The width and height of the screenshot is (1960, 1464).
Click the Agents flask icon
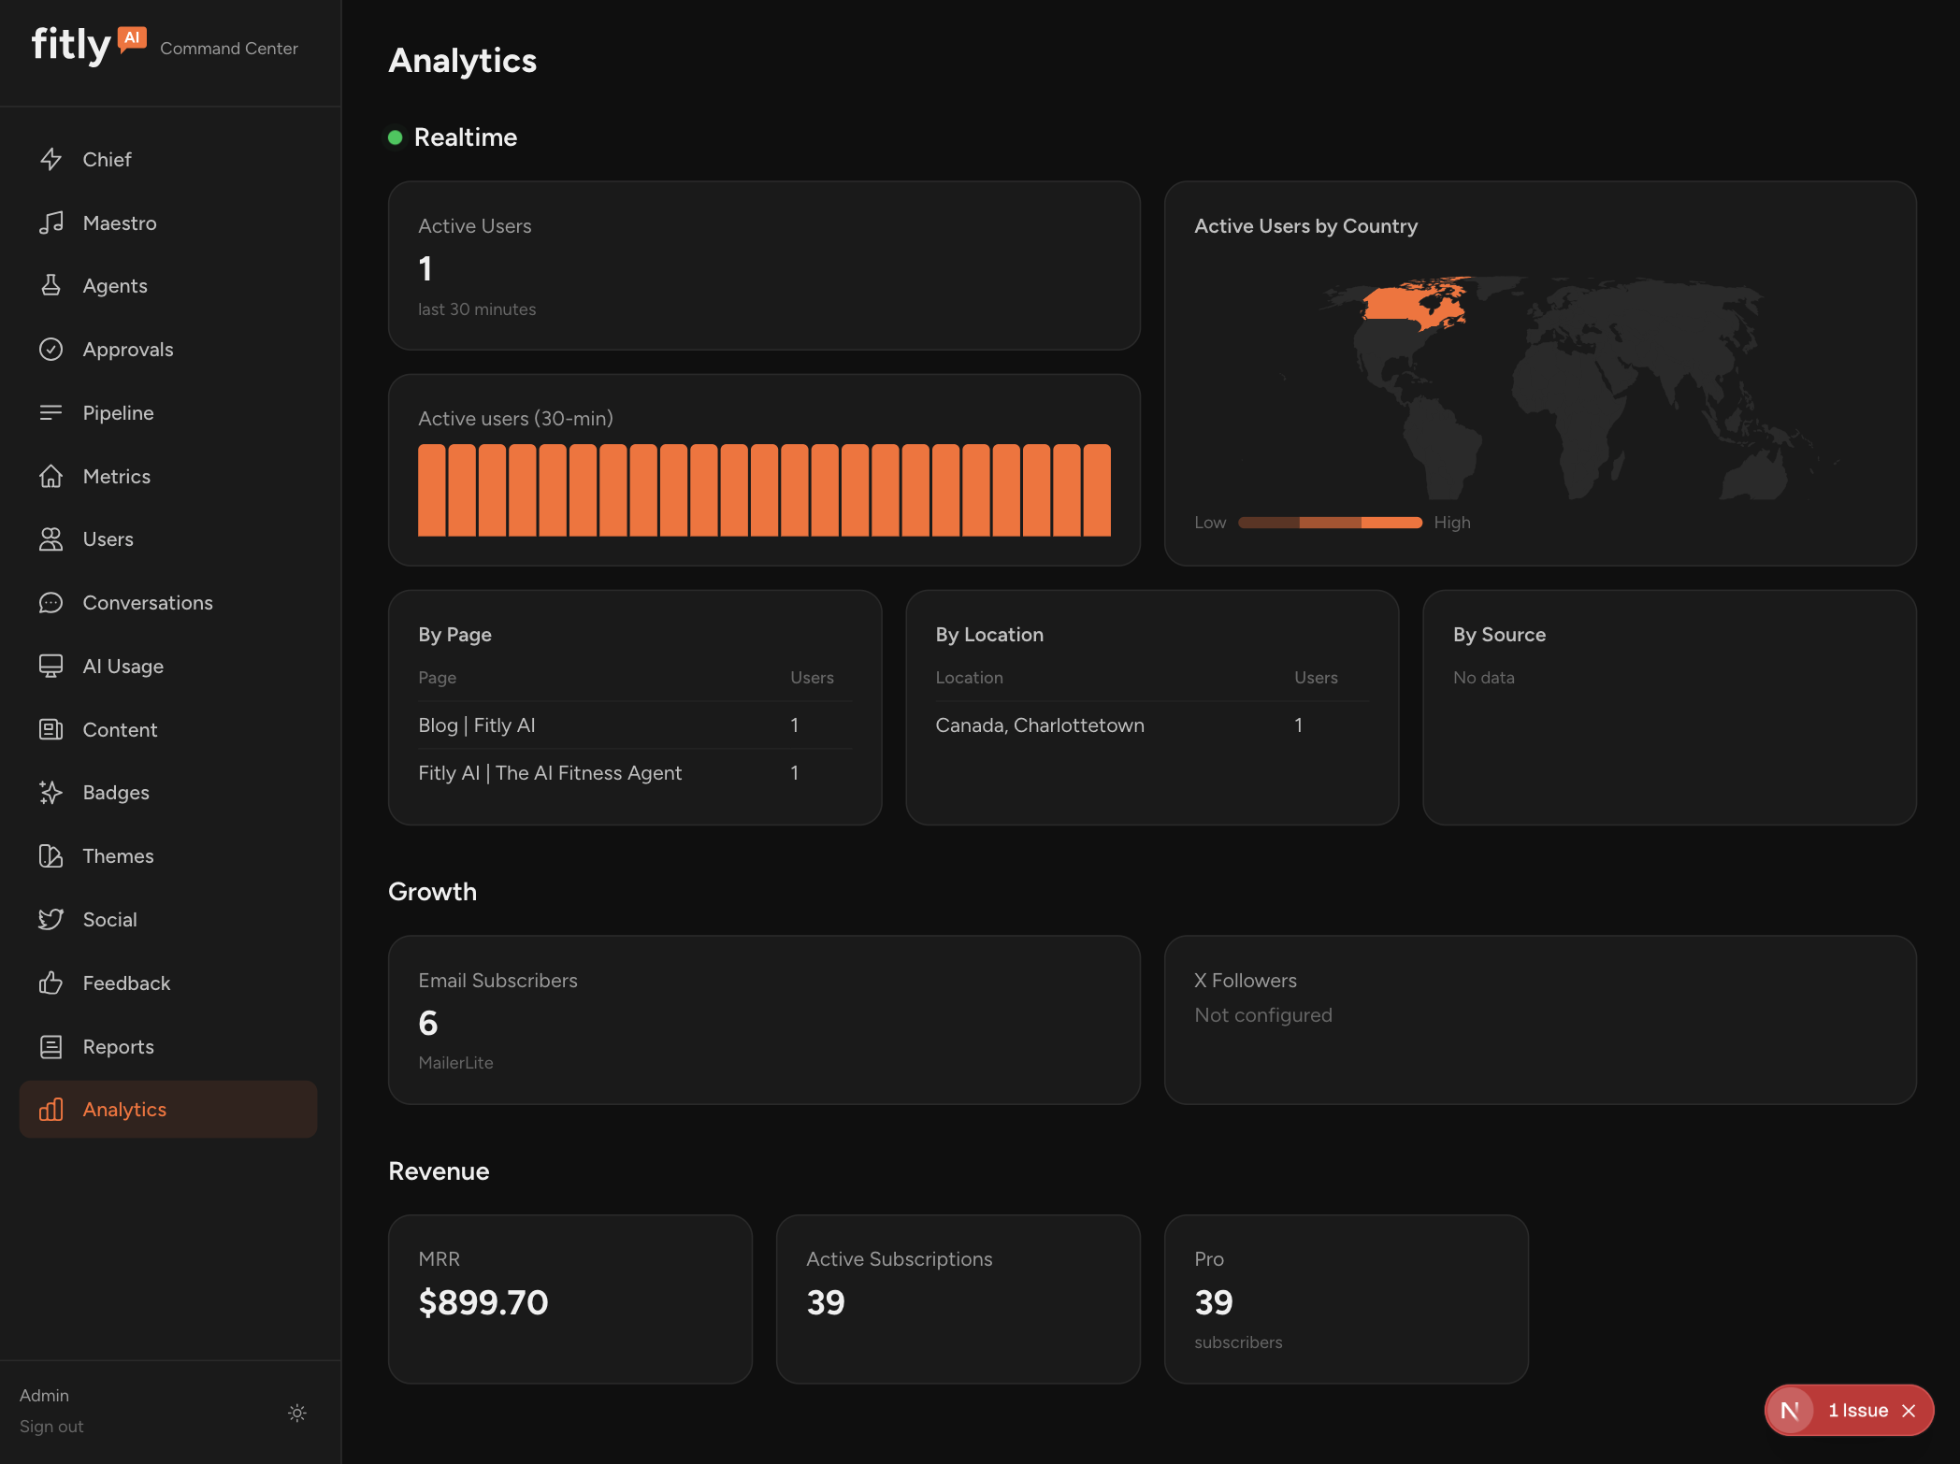pos(52,285)
